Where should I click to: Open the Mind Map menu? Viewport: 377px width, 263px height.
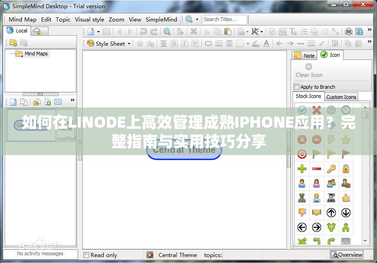(x=22, y=20)
